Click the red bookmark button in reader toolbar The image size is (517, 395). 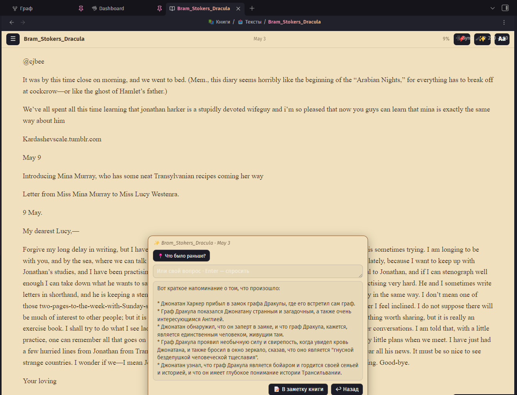coord(462,39)
